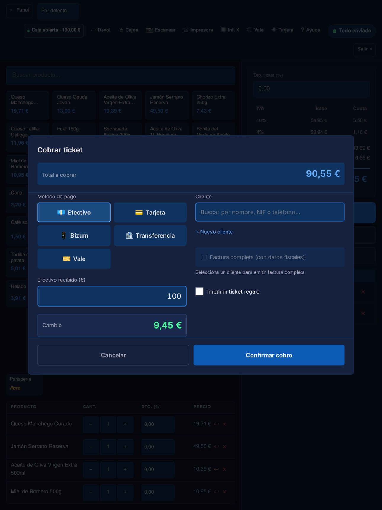Choose Transferencia as payment method

(x=150, y=235)
